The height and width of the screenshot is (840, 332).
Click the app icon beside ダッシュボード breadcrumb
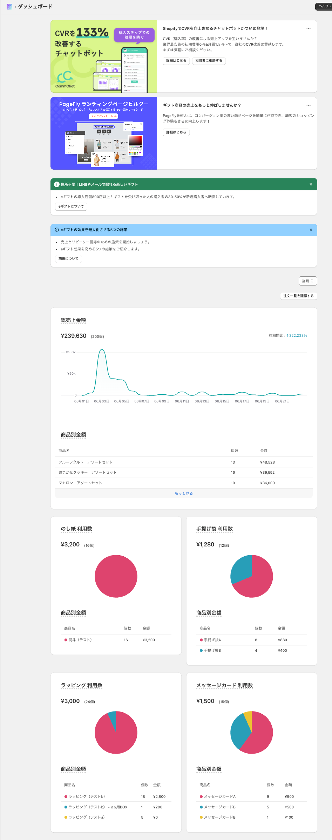(x=9, y=7)
